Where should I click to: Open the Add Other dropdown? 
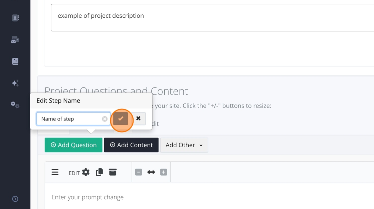[x=184, y=145]
